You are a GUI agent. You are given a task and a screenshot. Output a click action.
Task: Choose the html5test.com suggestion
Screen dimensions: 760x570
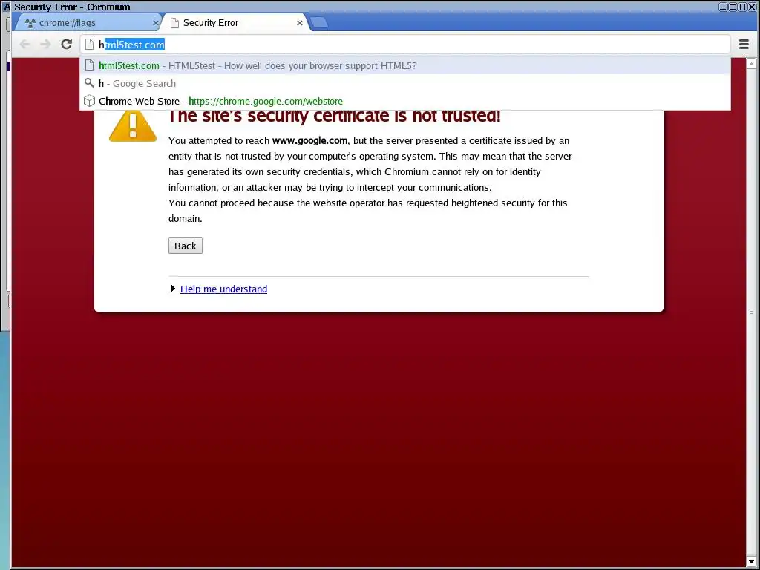tap(405, 65)
